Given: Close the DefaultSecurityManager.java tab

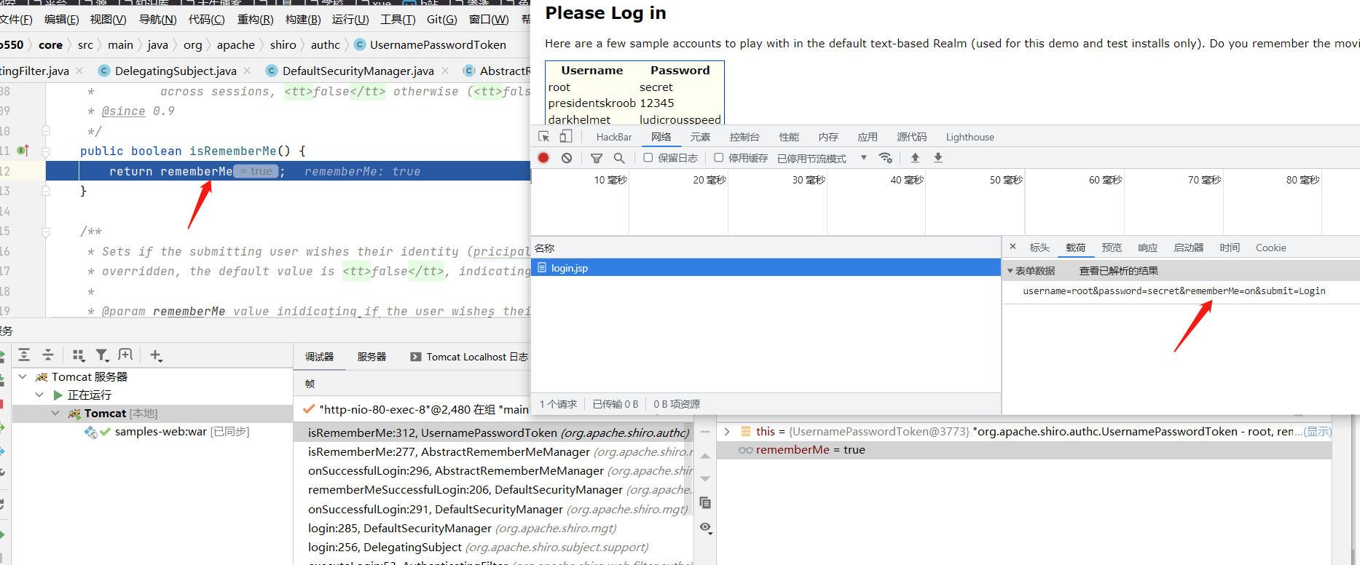Looking at the screenshot, I should pyautogui.click(x=445, y=71).
